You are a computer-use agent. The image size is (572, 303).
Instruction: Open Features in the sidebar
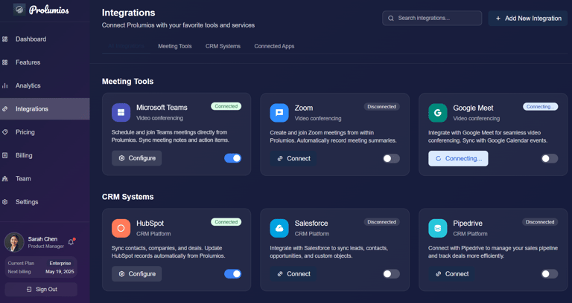[x=45, y=62]
